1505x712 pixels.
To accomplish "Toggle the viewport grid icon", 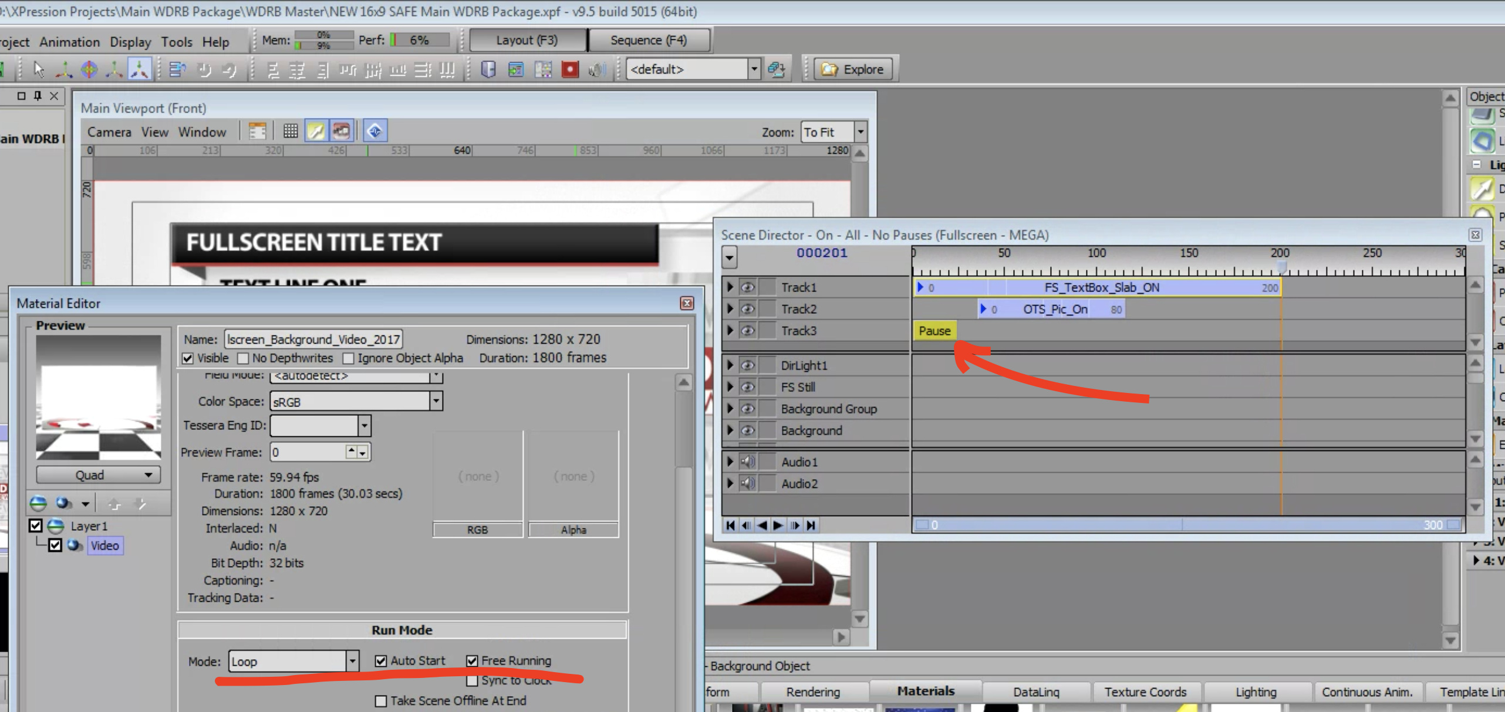I will pyautogui.click(x=290, y=131).
